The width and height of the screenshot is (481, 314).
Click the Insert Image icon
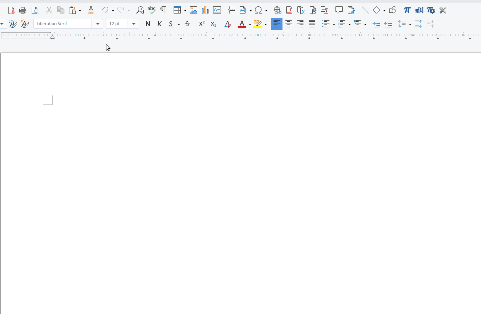coord(194,10)
